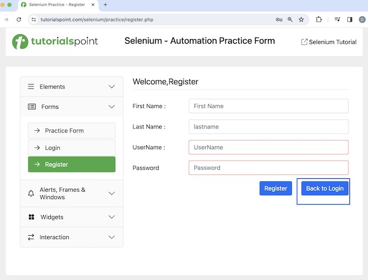Collapse the Forms section

[x=112, y=107]
